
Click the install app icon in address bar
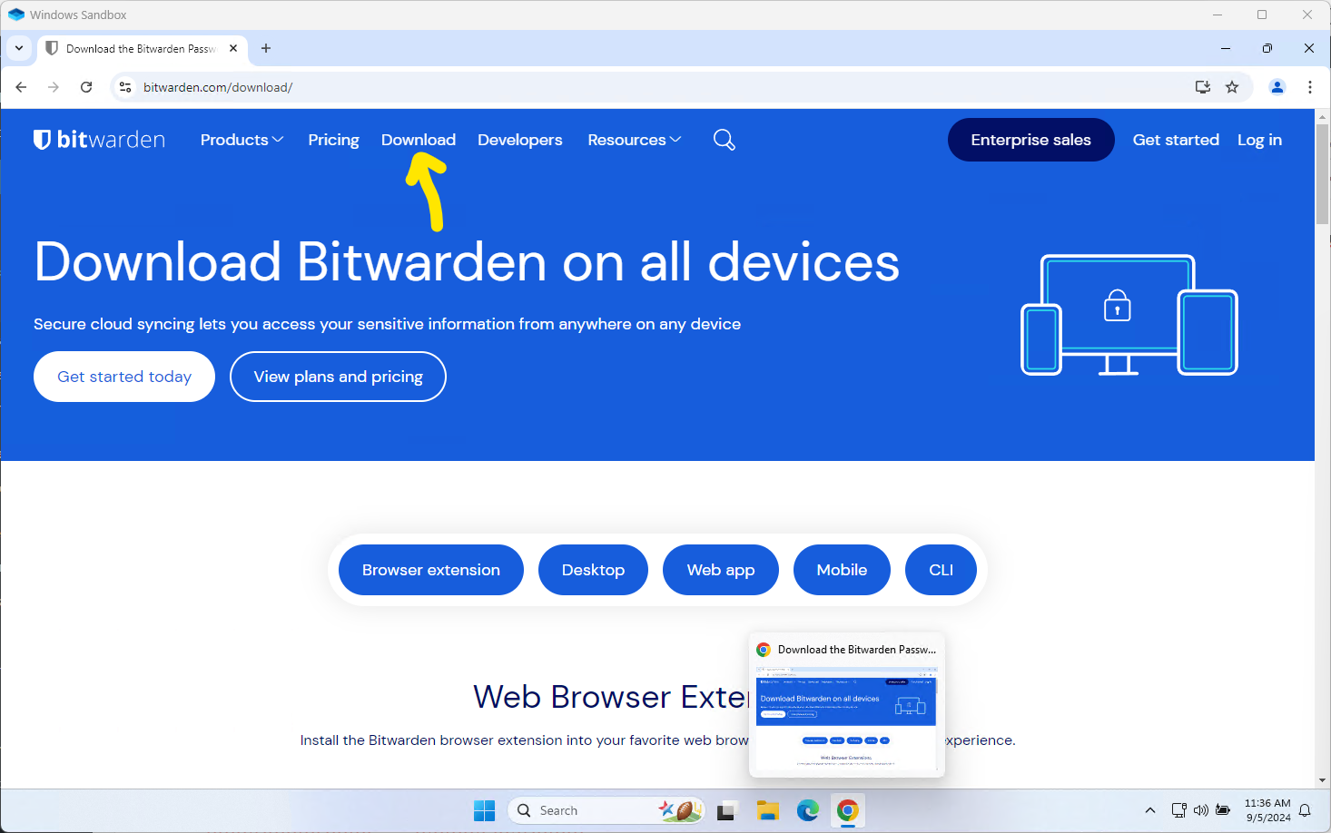(x=1203, y=87)
